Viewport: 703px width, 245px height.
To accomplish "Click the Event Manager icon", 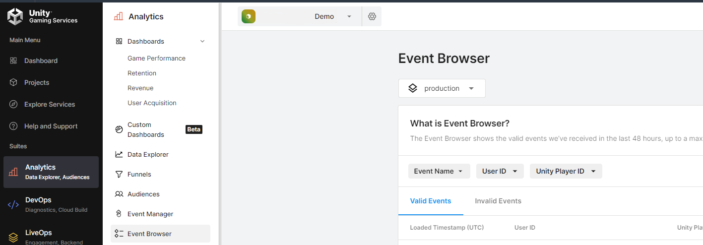I will click(x=119, y=214).
